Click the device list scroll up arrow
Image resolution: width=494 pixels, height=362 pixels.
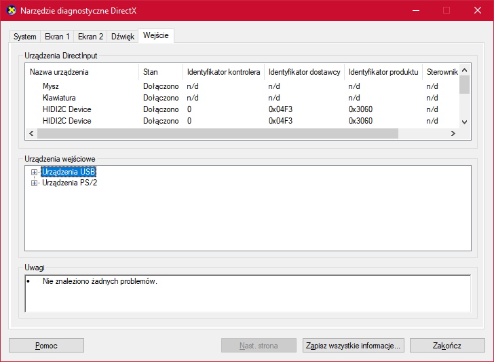pos(464,70)
